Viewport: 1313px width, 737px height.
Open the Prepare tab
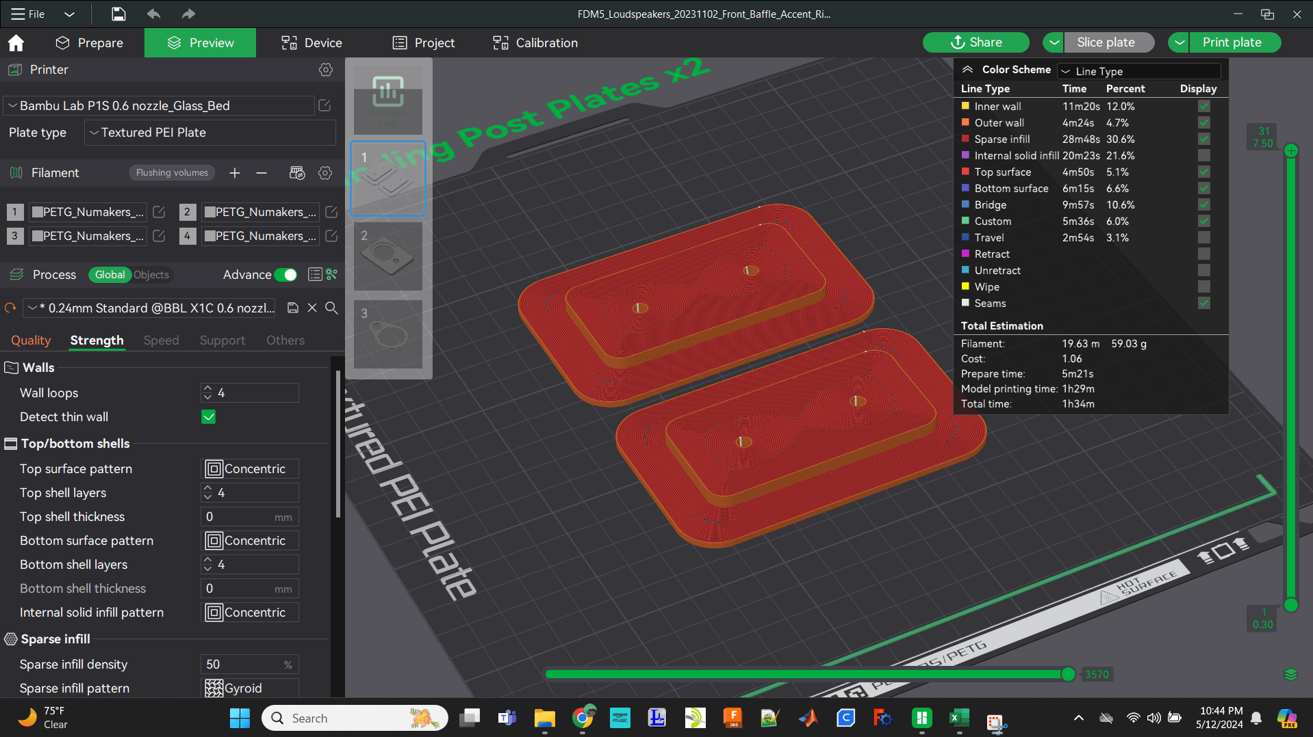tap(89, 43)
